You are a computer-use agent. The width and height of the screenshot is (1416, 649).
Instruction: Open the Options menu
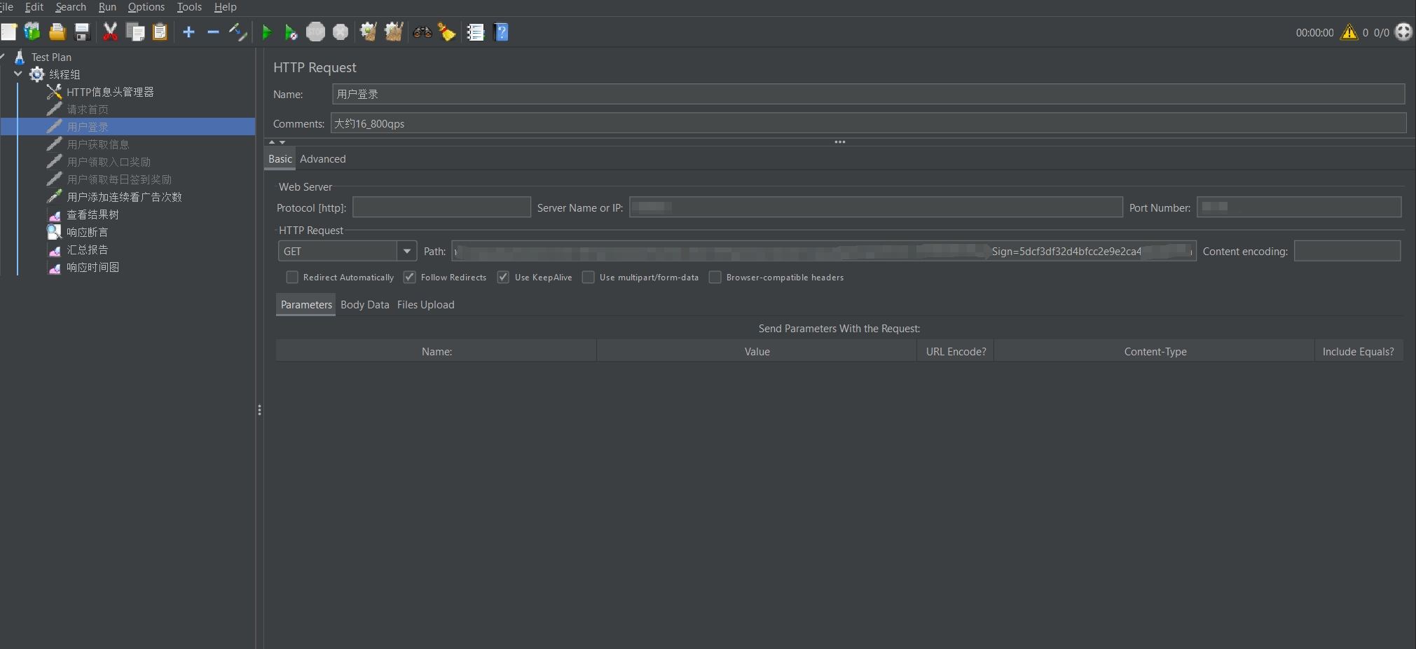click(146, 7)
